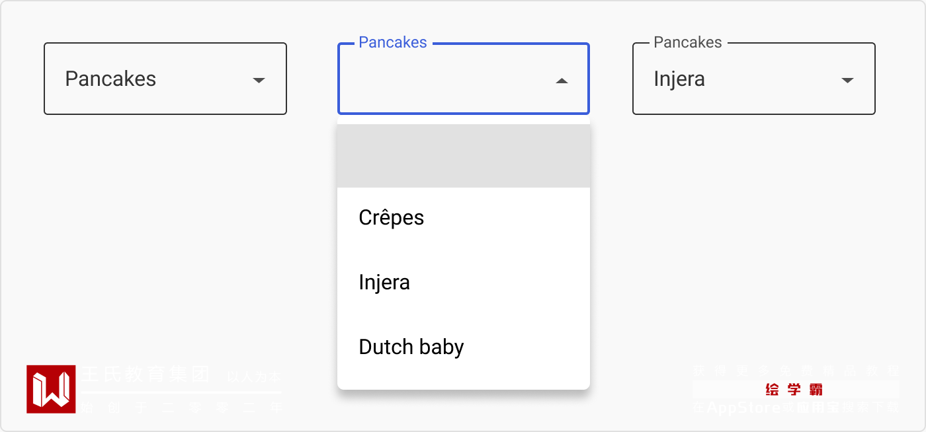Viewport: 926px width, 432px height.
Task: Click the blue floating Pancakes label
Action: [x=393, y=43]
